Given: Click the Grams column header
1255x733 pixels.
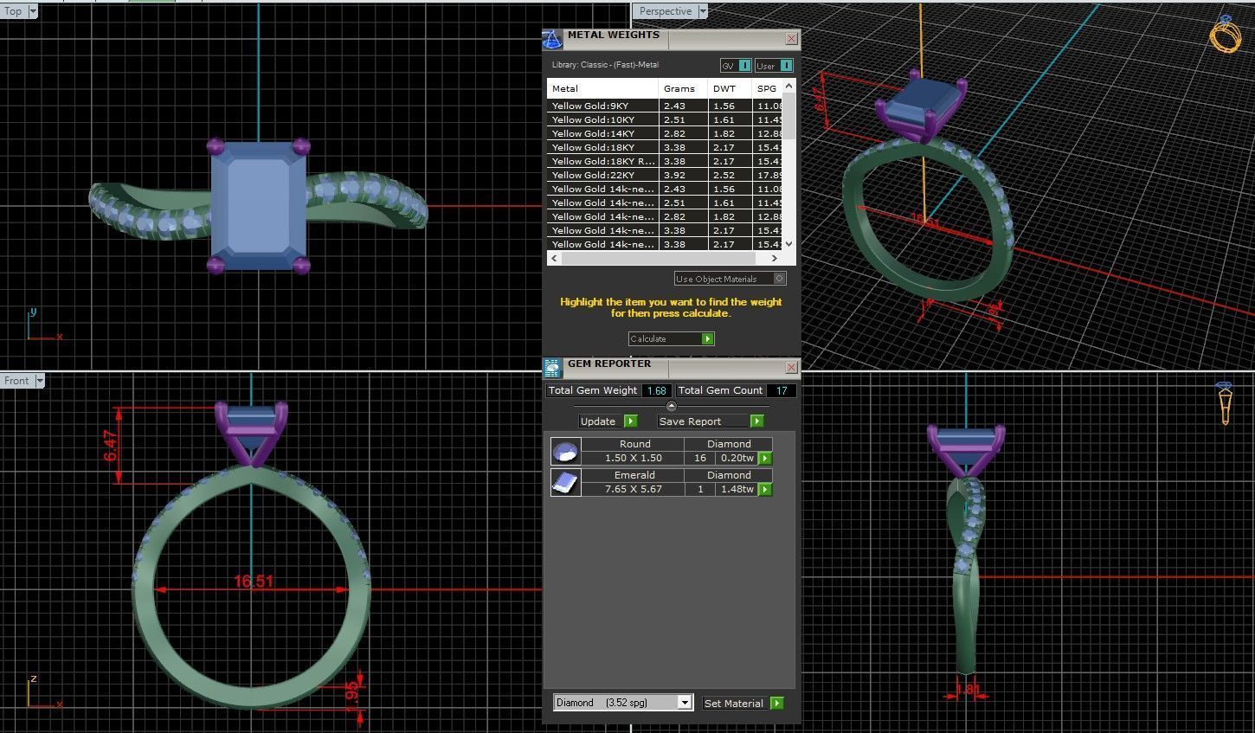Looking at the screenshot, I should pos(683,88).
